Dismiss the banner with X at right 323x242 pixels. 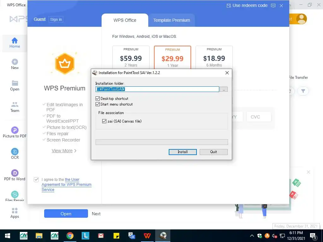(308, 172)
